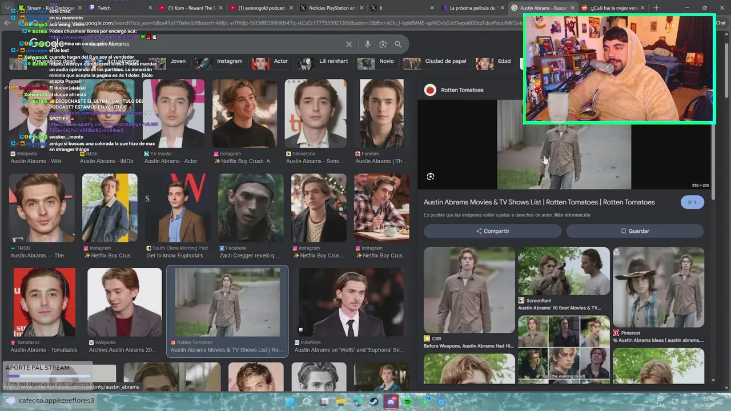
Task: Close the Noticias PlayStation tab
Action: click(x=361, y=8)
